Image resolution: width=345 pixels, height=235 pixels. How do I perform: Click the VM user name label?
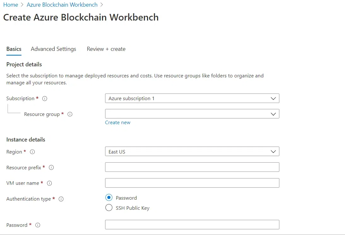pyautogui.click(x=23, y=183)
